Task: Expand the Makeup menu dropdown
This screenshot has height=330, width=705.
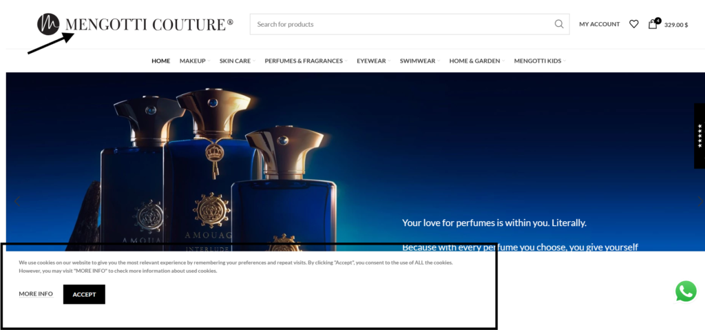Action: [x=195, y=61]
